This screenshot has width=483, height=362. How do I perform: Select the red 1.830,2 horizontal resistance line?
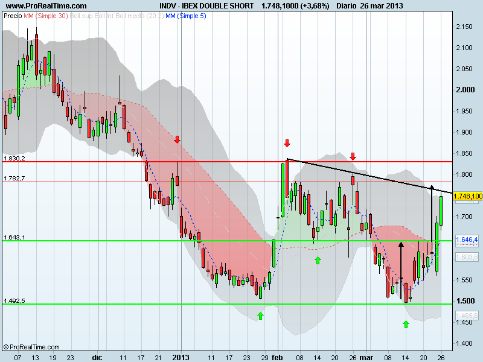(228, 162)
